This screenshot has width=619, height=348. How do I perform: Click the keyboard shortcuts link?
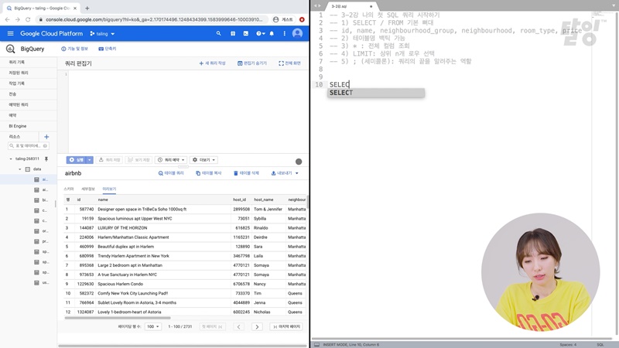[108, 49]
